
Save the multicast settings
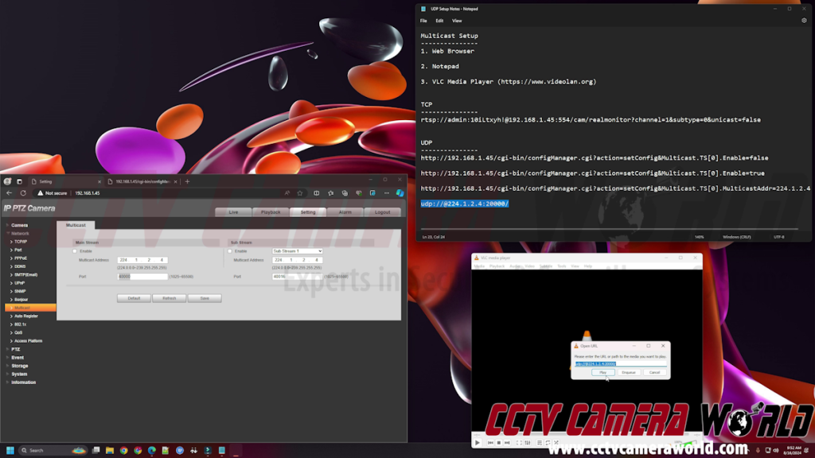point(205,299)
